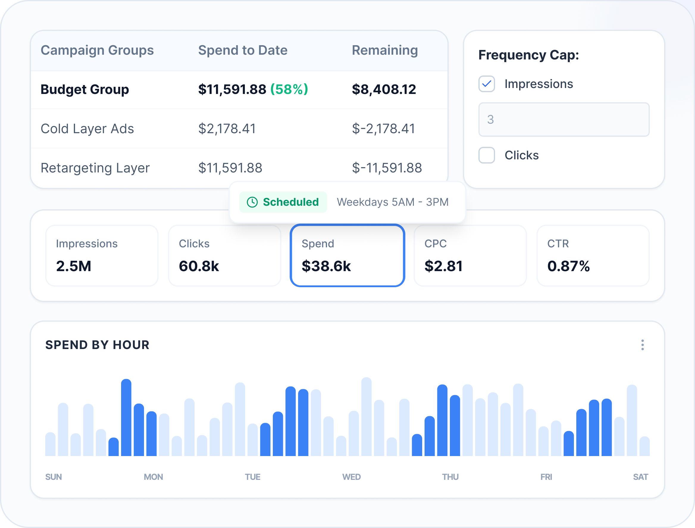Click the tallest dark blue bar after SUN

pyautogui.click(x=126, y=417)
